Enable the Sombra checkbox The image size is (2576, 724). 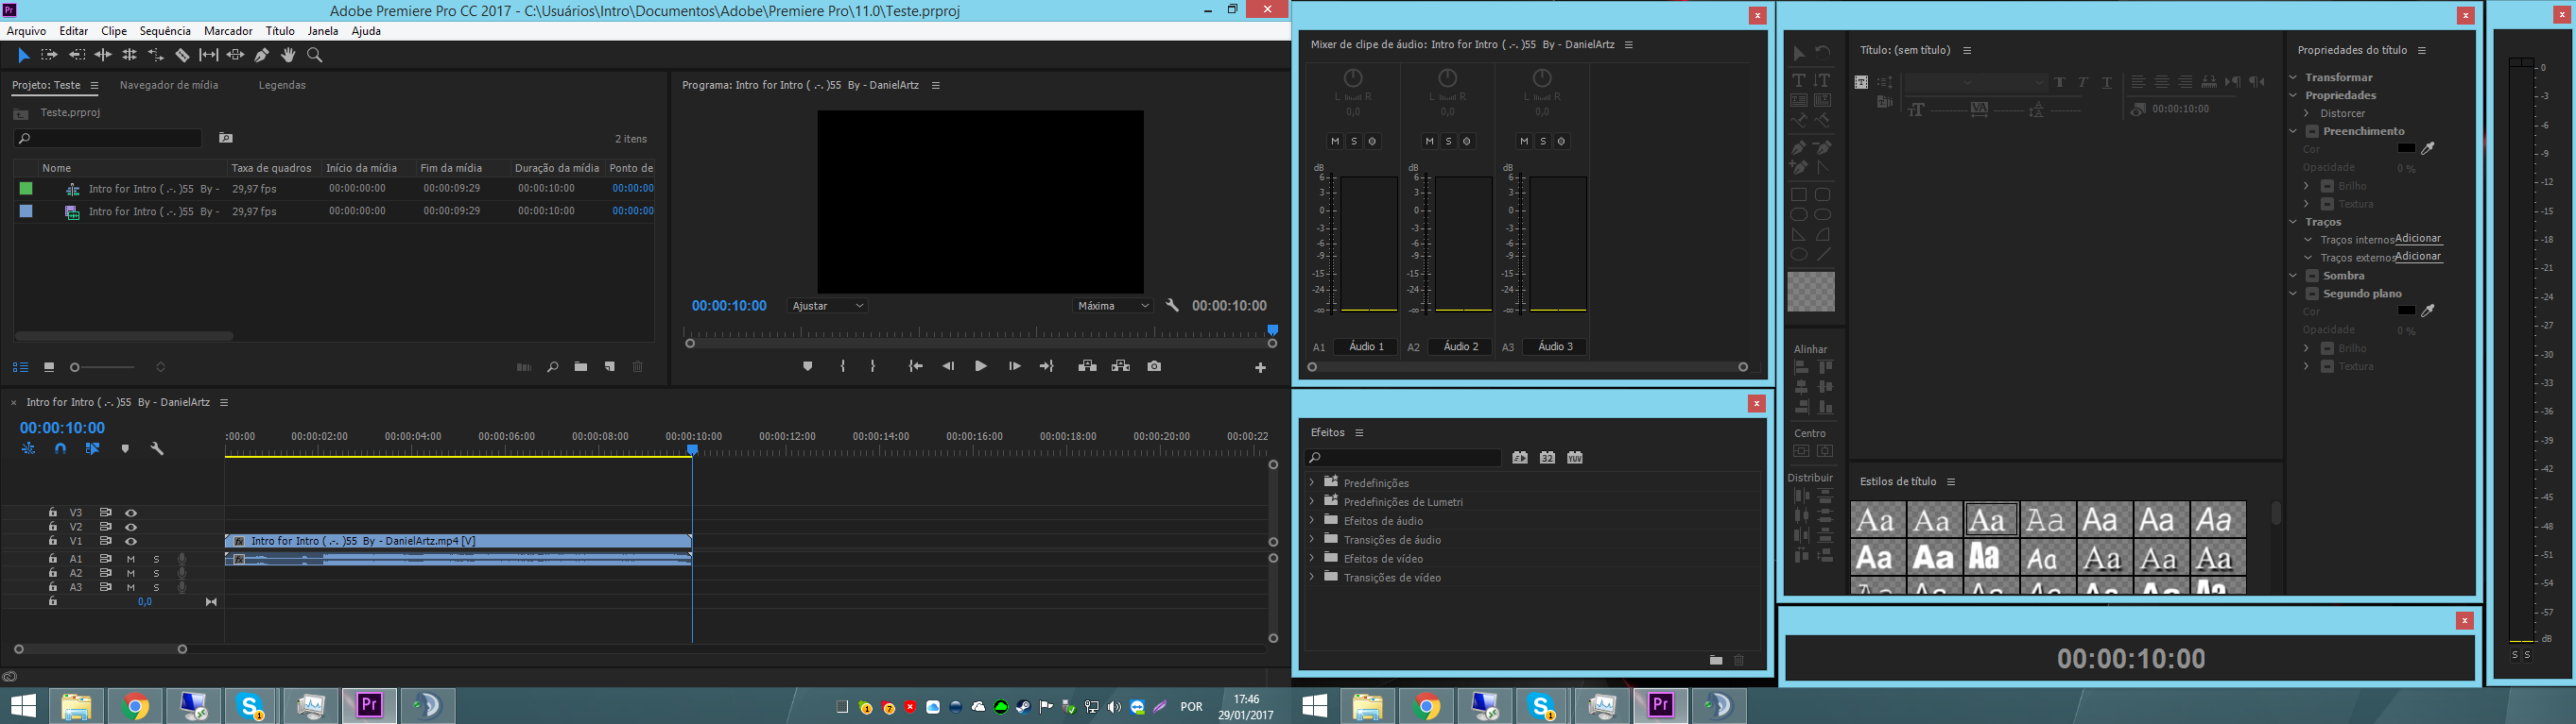pyautogui.click(x=2312, y=276)
